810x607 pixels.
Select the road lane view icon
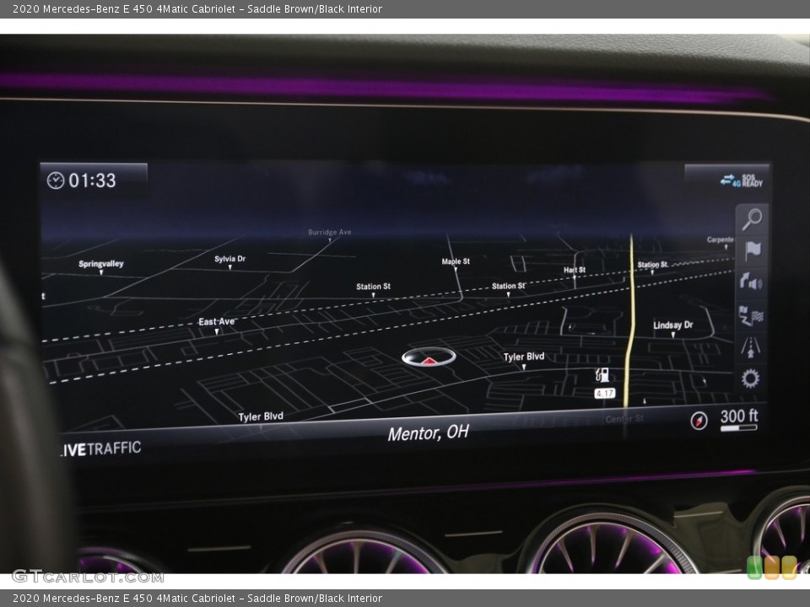pyautogui.click(x=751, y=346)
